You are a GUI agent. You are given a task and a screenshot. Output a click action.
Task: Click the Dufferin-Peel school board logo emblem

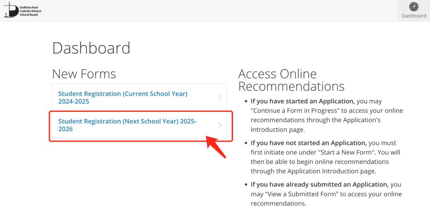point(11,10)
